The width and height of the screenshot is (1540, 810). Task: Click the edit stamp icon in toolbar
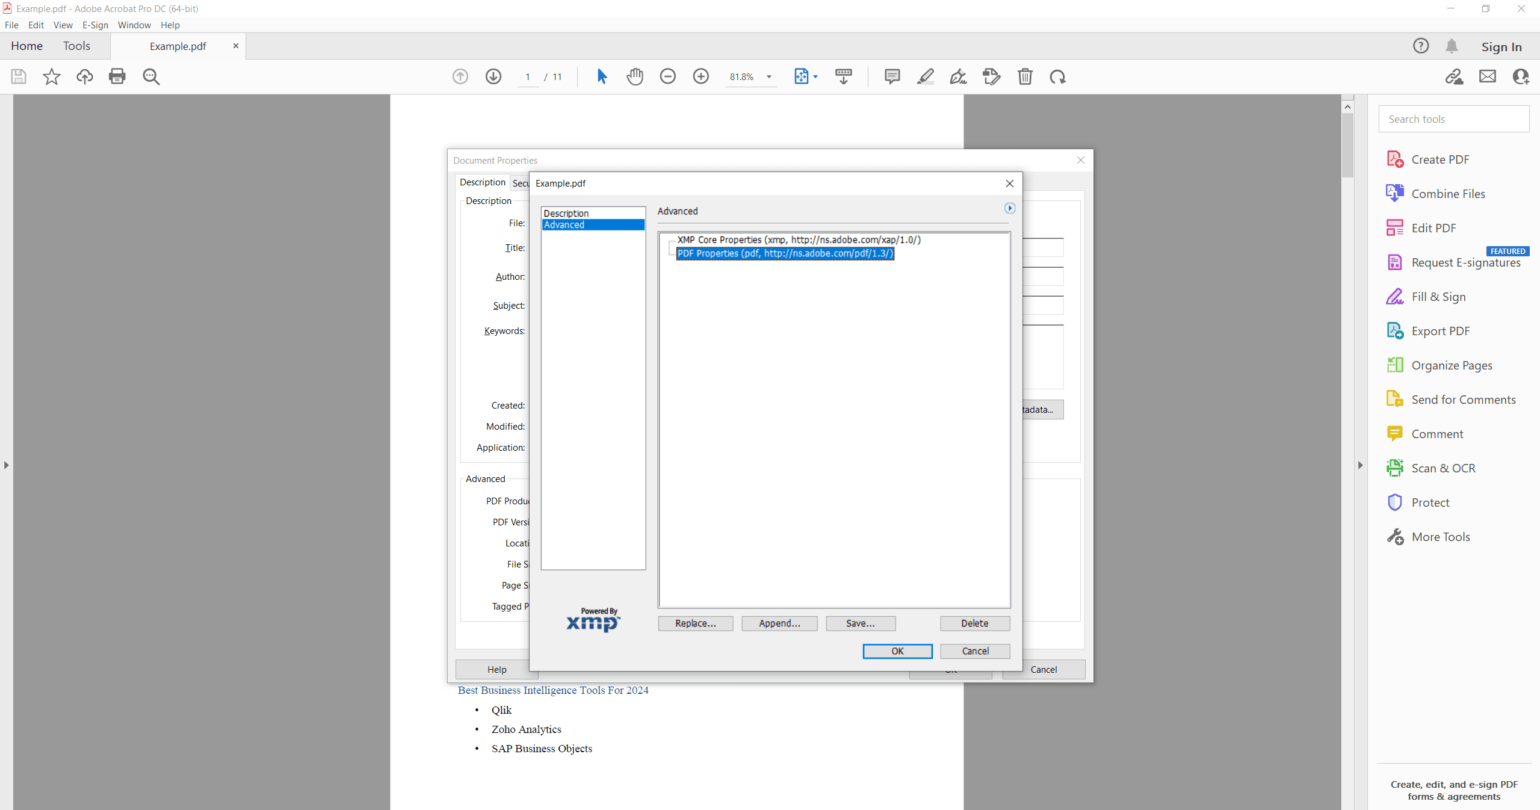pyautogui.click(x=991, y=76)
